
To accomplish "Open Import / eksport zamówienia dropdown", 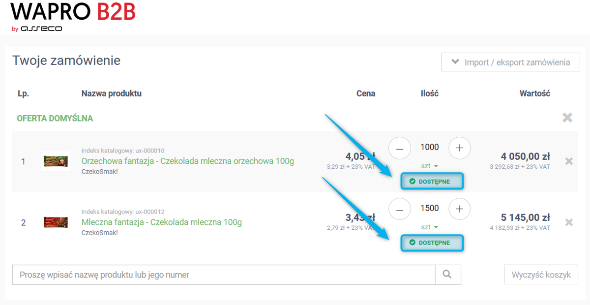I will pos(510,62).
